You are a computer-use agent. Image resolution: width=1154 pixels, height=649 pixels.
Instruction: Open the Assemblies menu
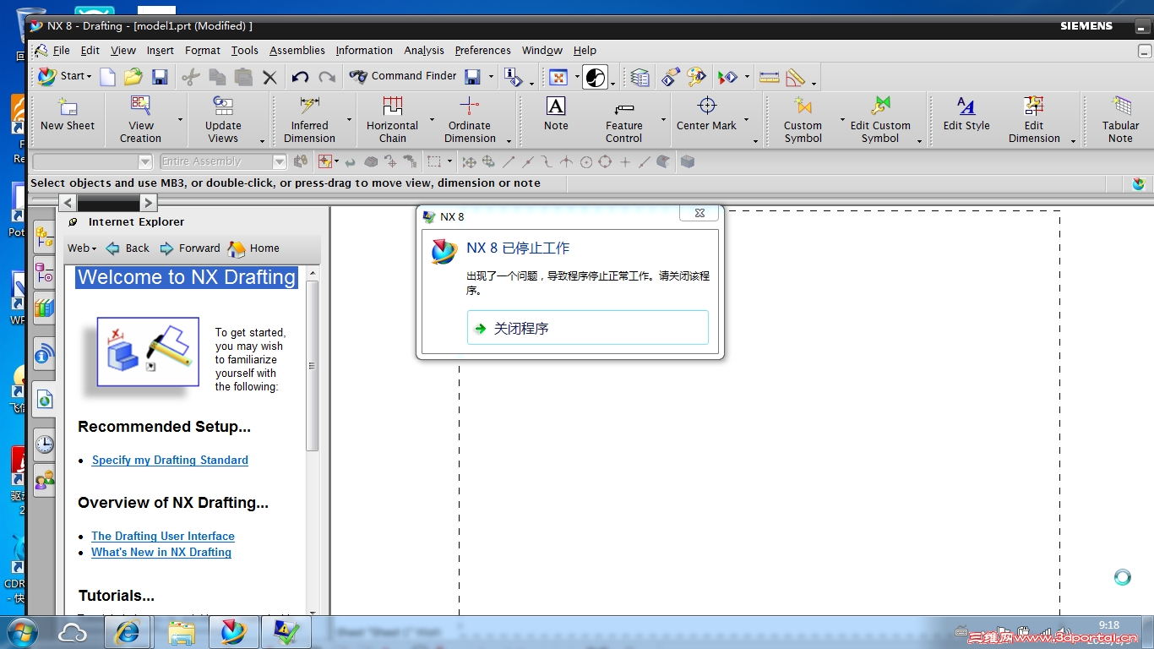pyautogui.click(x=297, y=51)
